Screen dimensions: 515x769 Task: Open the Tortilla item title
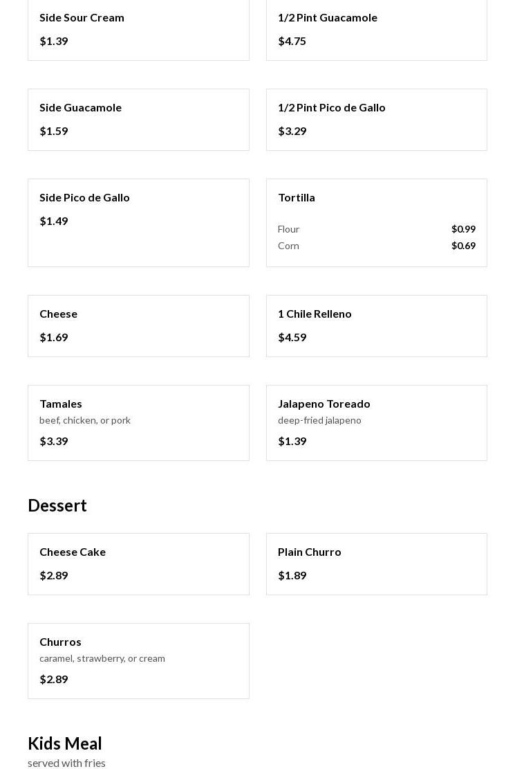[297, 198]
